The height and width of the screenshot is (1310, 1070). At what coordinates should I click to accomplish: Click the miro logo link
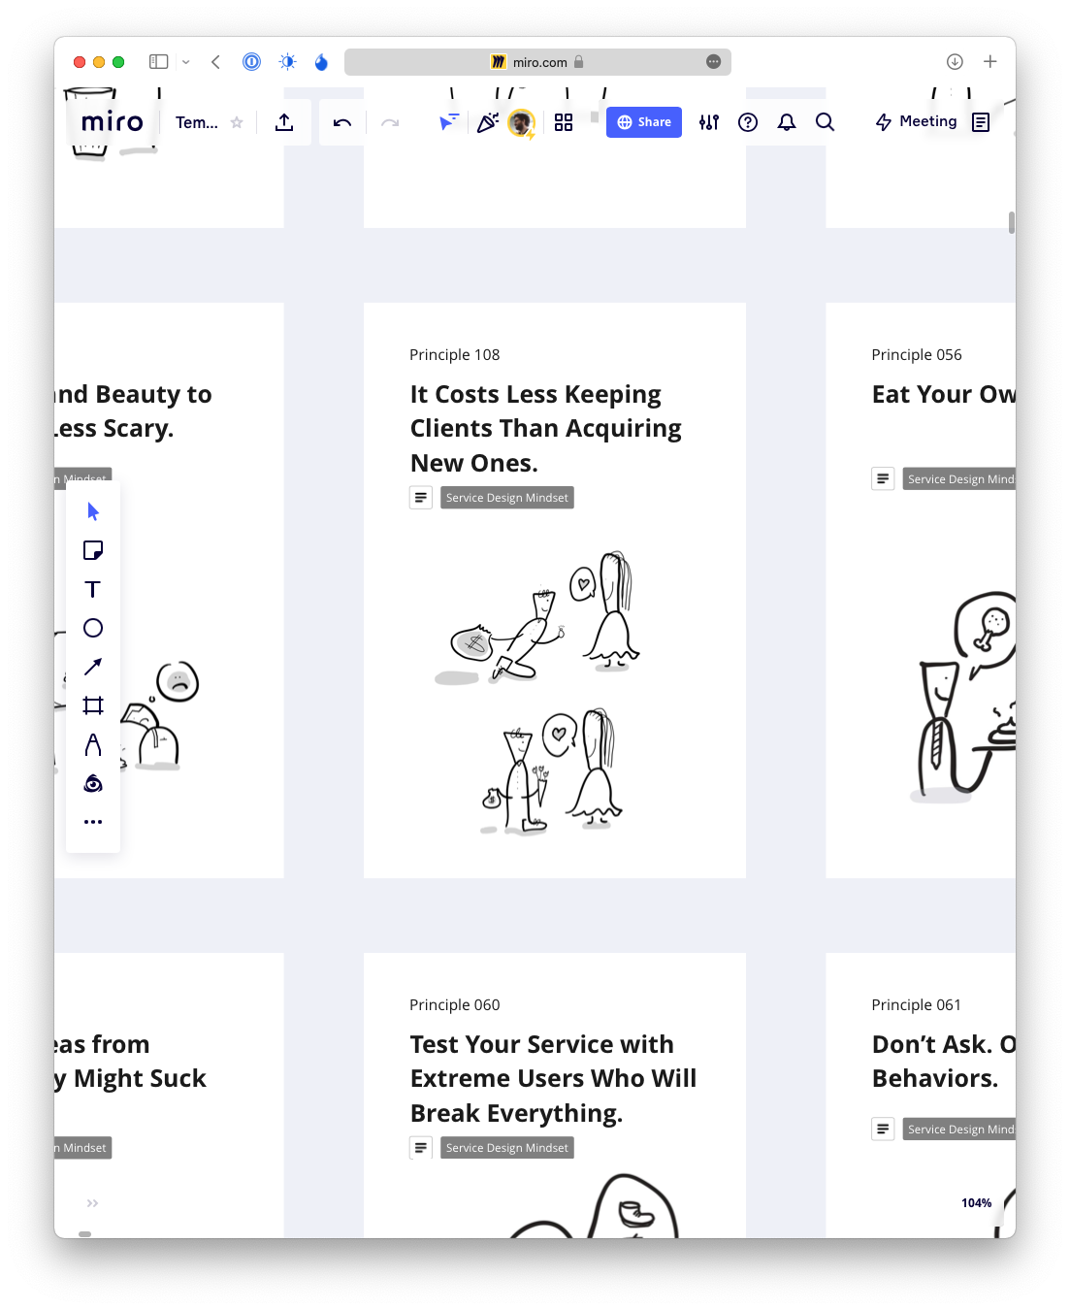(113, 122)
